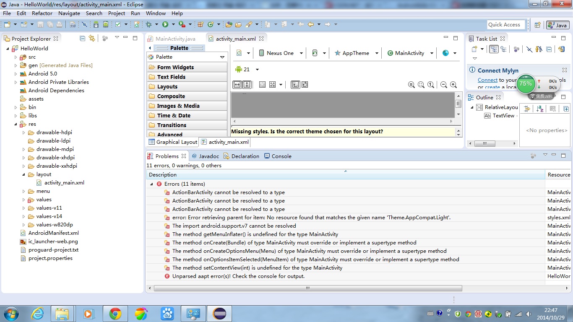Expand the src folder
573x322 pixels.
click(x=16, y=57)
